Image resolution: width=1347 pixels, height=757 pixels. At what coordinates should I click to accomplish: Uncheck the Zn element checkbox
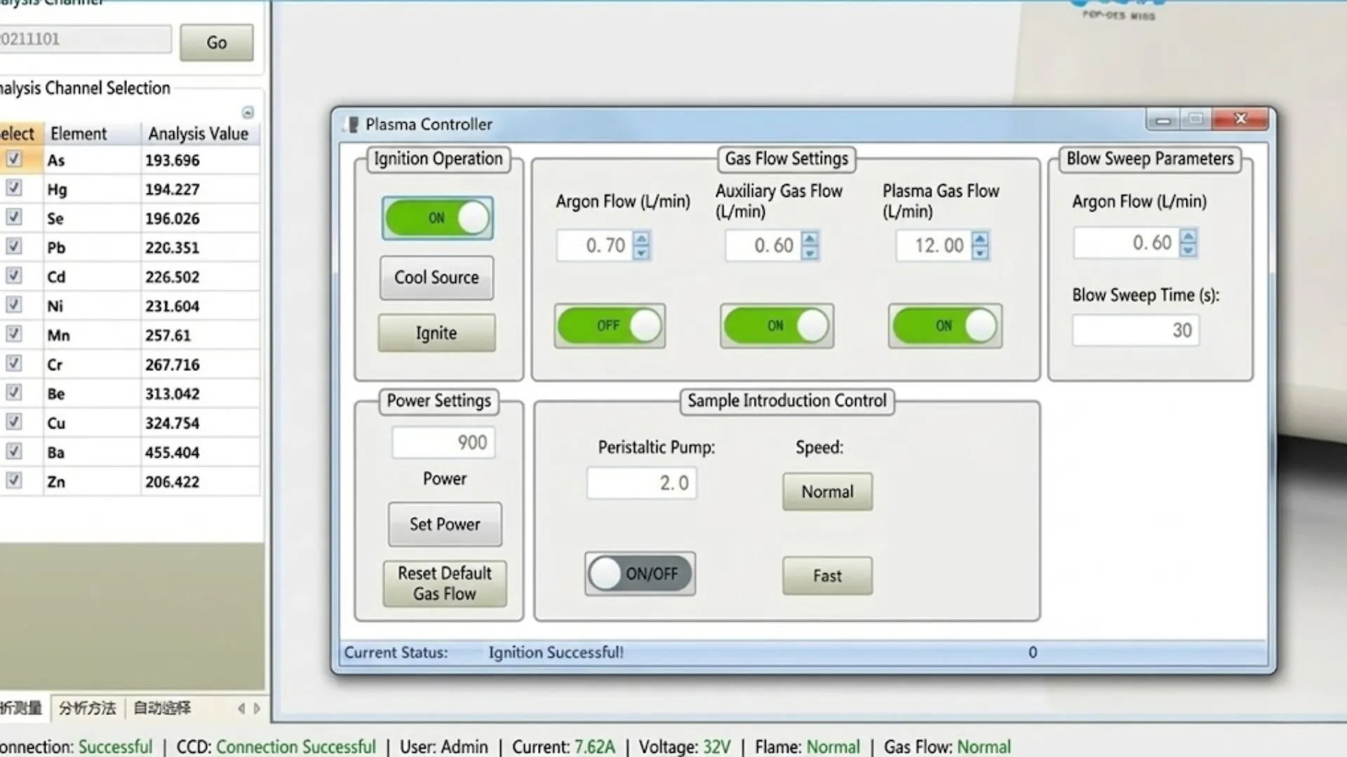[13, 480]
